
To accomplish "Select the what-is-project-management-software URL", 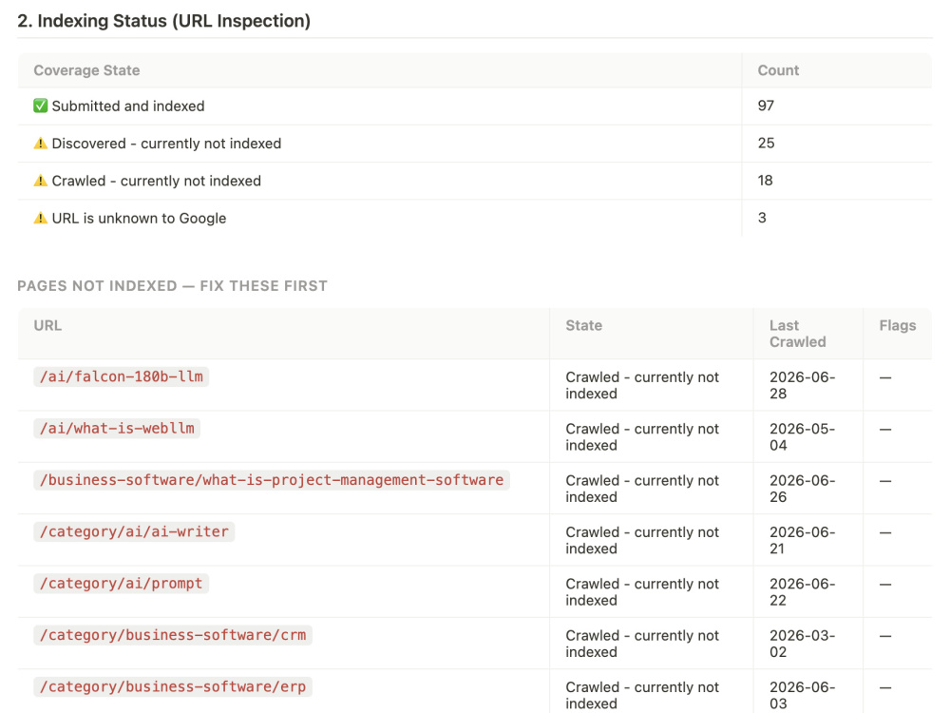I will tap(272, 479).
